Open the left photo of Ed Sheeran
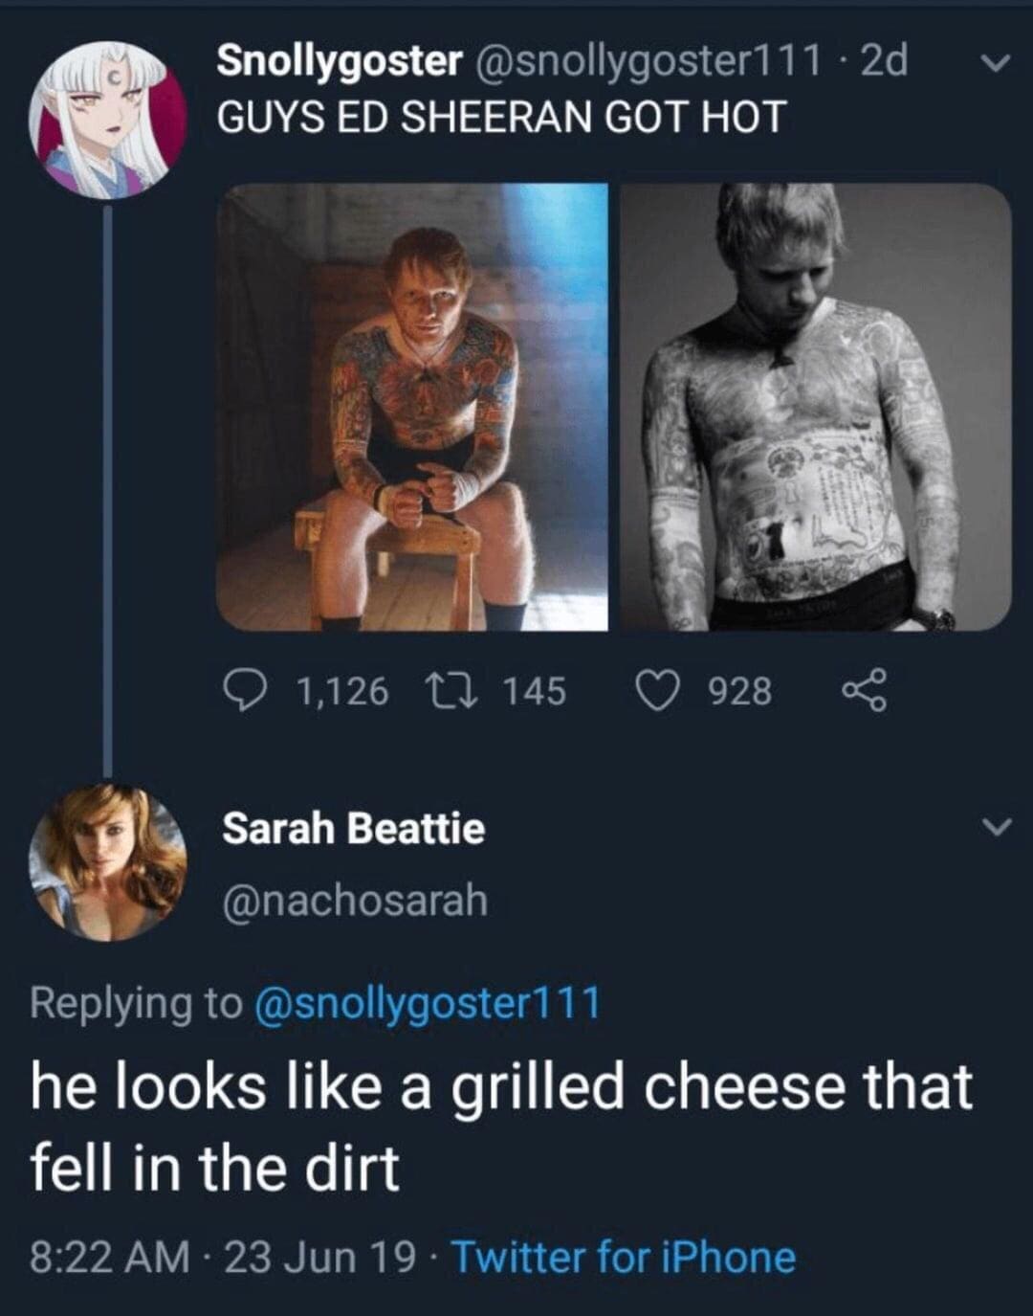Image resolution: width=1033 pixels, height=1316 pixels. point(411,412)
